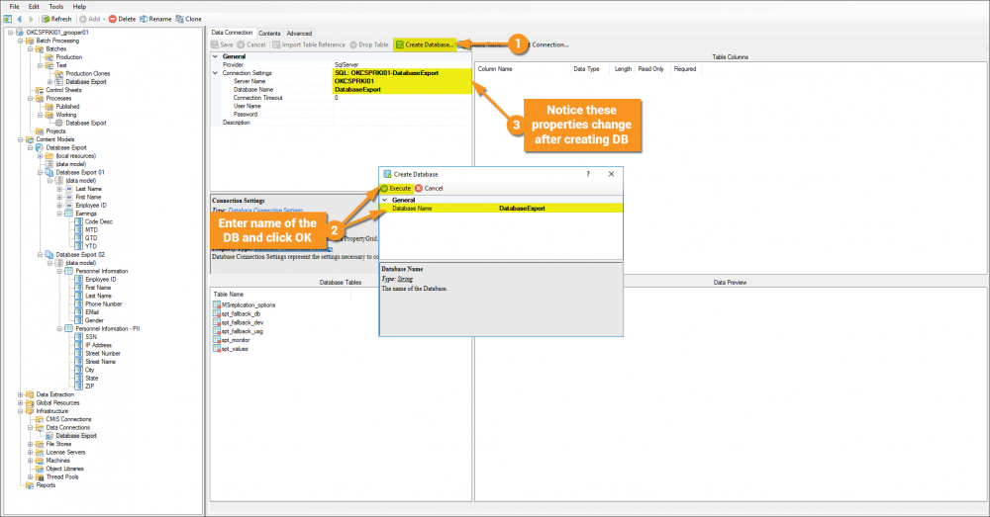Click the Database Export content model icon
Screen dimensions: 990x517
40,147
